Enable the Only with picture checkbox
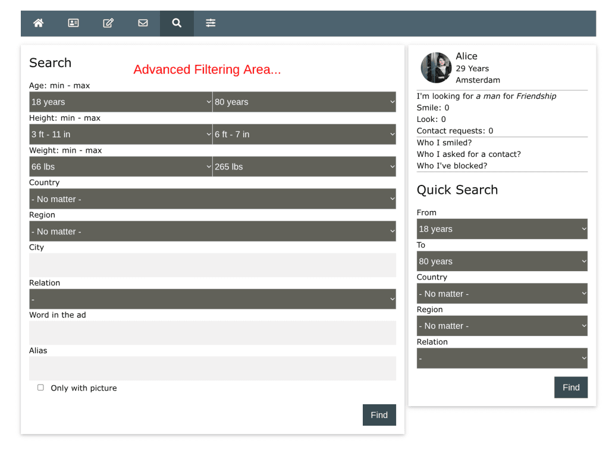The image size is (609, 453). pos(40,388)
